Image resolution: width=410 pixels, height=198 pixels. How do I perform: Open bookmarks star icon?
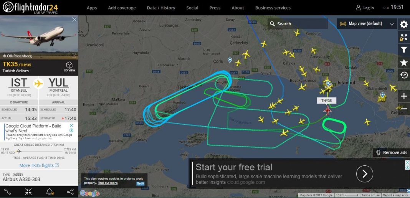coord(404,63)
